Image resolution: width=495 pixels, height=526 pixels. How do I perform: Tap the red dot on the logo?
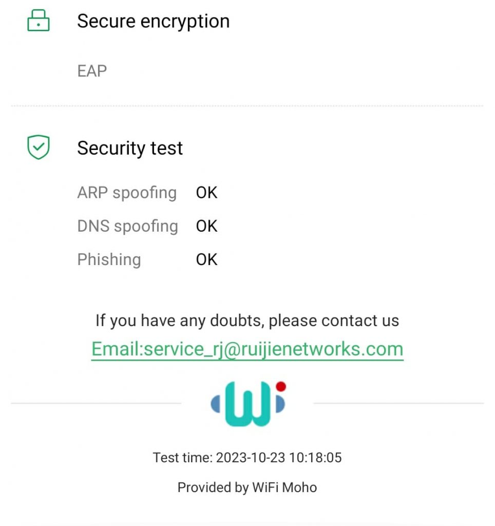point(280,386)
